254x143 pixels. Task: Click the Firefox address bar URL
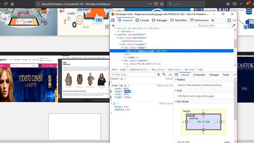point(76,4)
